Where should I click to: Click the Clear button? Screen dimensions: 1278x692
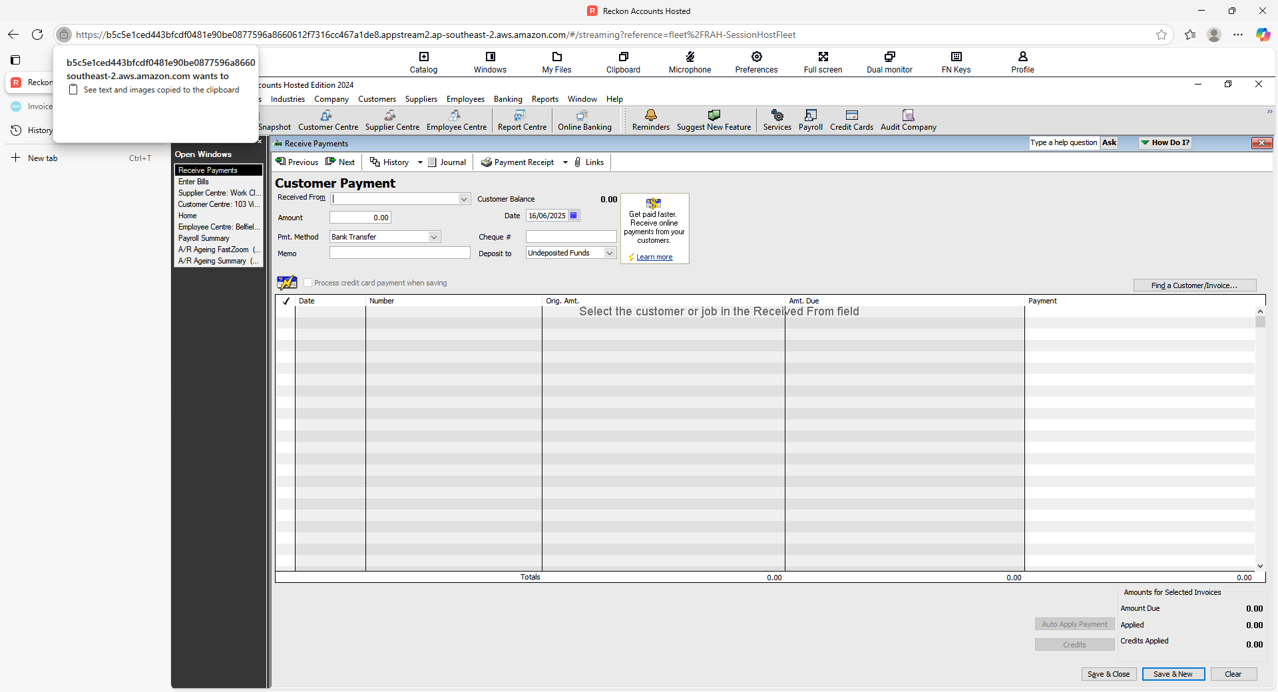pos(1233,674)
